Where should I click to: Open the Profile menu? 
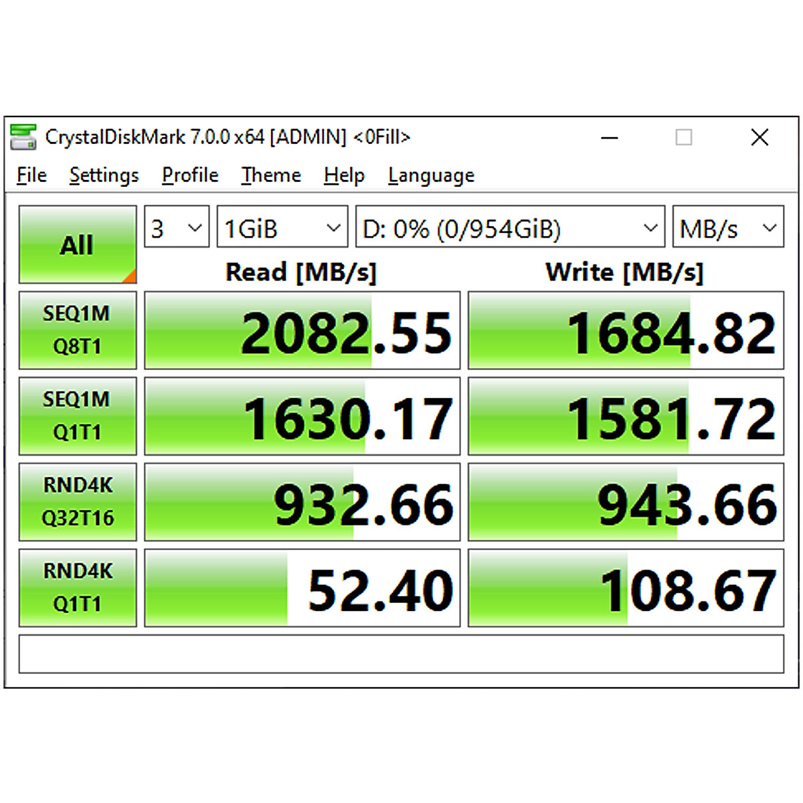[x=190, y=175]
